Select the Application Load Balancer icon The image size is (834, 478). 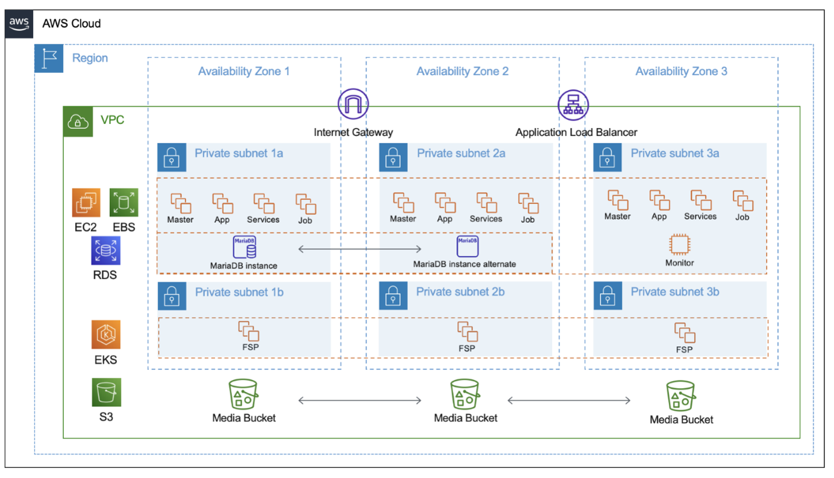(573, 105)
